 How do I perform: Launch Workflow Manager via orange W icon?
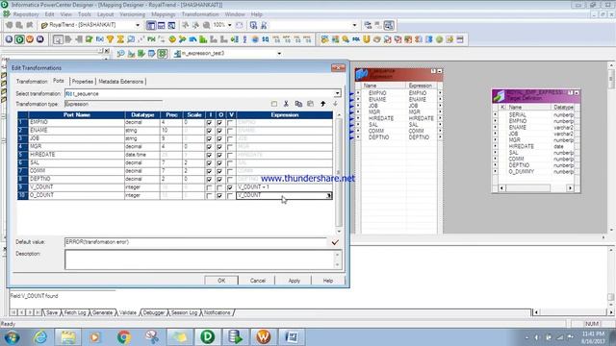[30, 39]
